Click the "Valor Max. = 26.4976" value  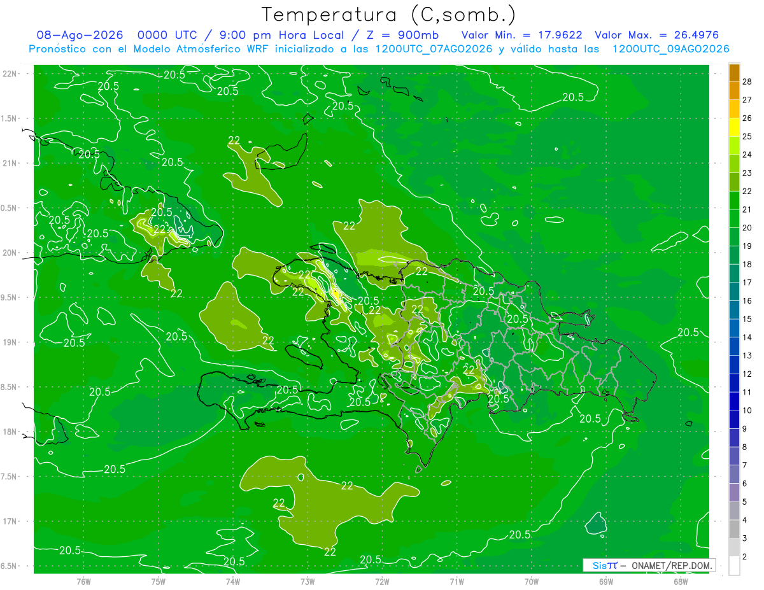coord(656,36)
